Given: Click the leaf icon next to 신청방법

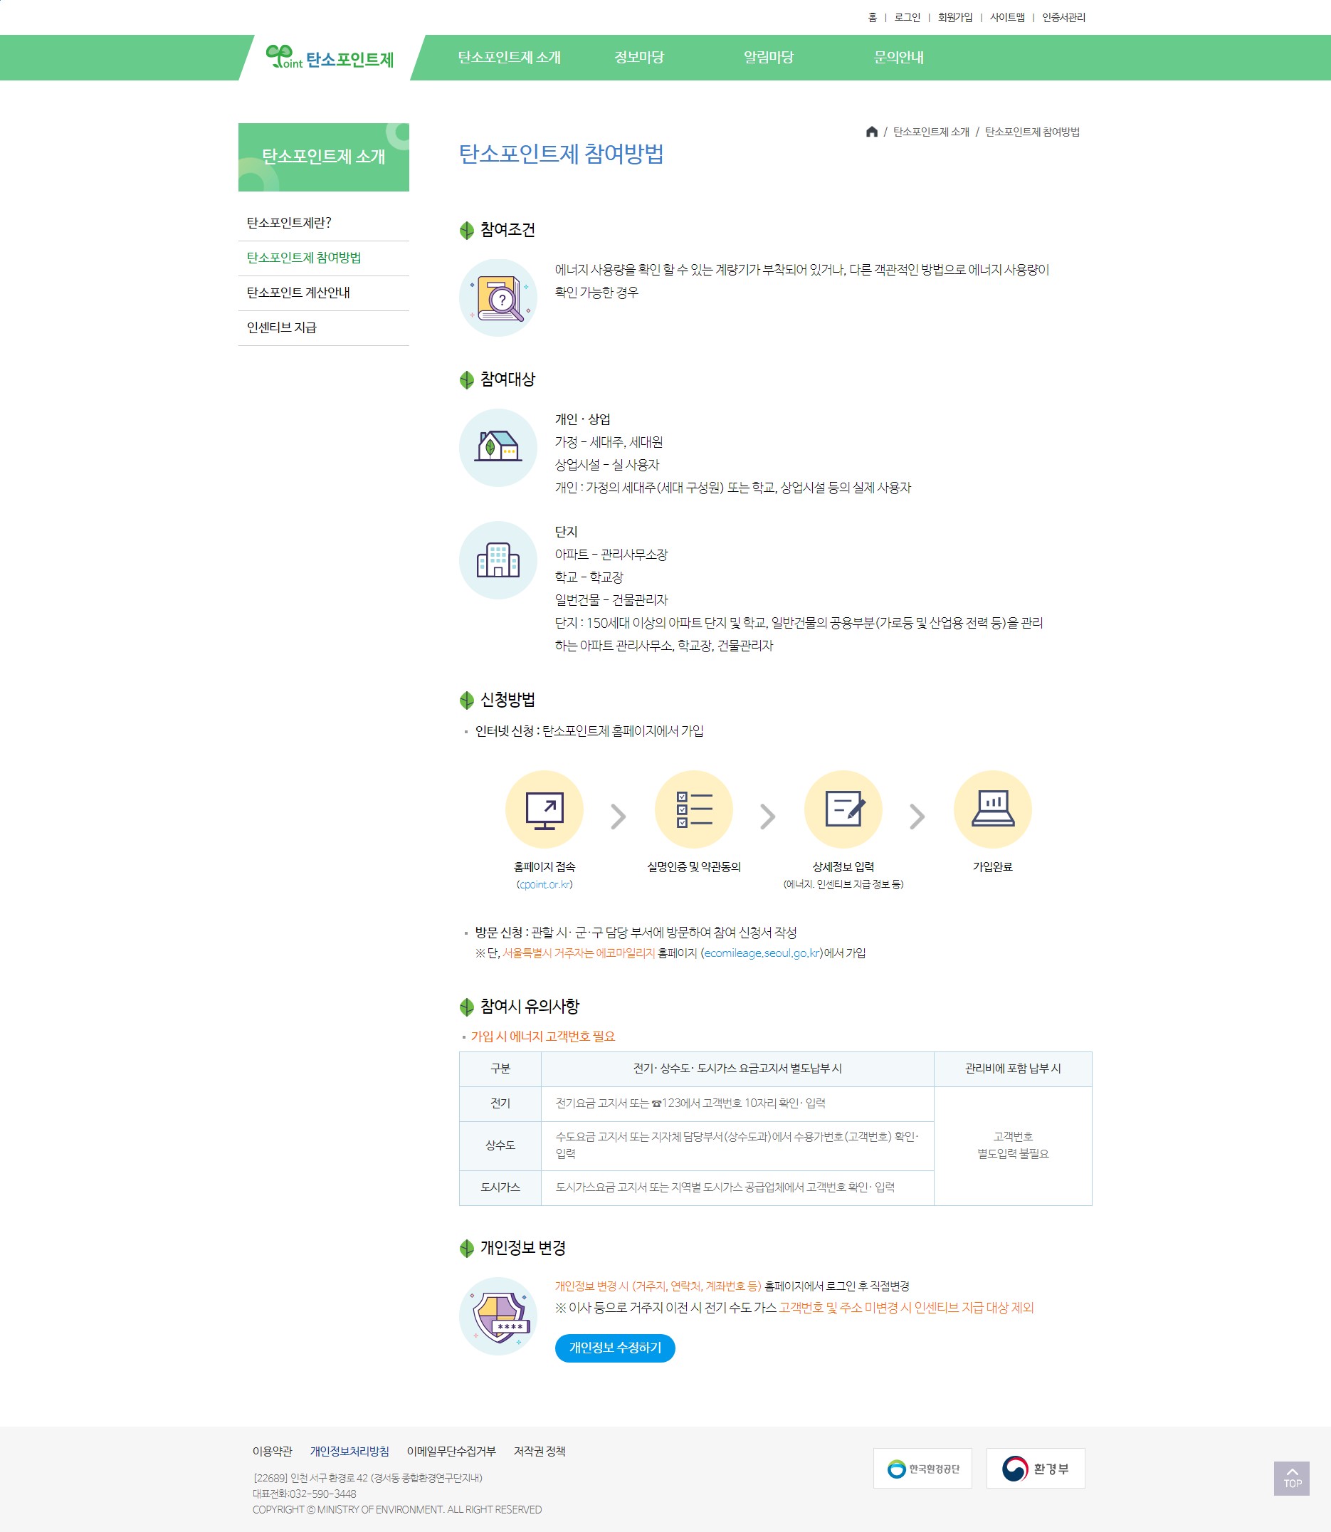Looking at the screenshot, I should pyautogui.click(x=466, y=700).
